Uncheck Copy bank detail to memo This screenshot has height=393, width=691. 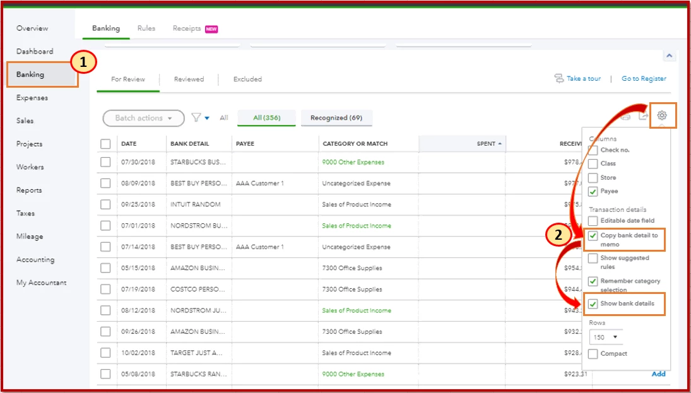[593, 236]
